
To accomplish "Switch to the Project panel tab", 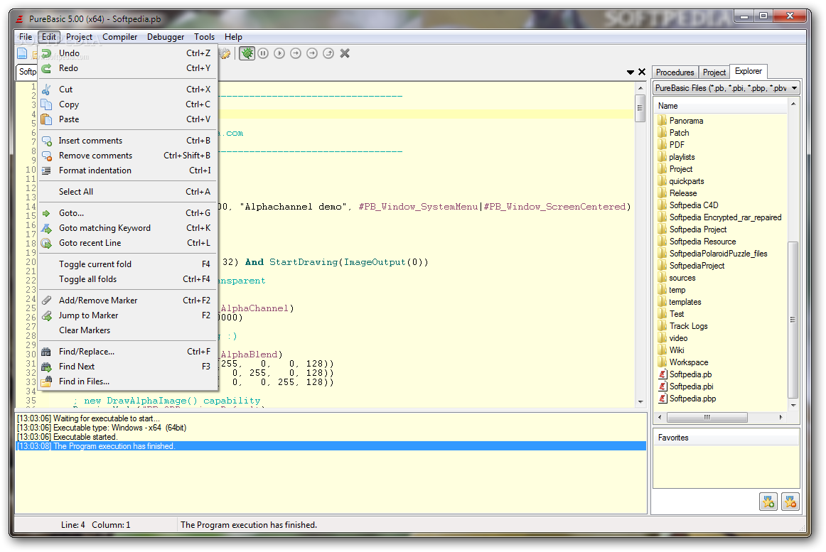I will click(x=714, y=72).
